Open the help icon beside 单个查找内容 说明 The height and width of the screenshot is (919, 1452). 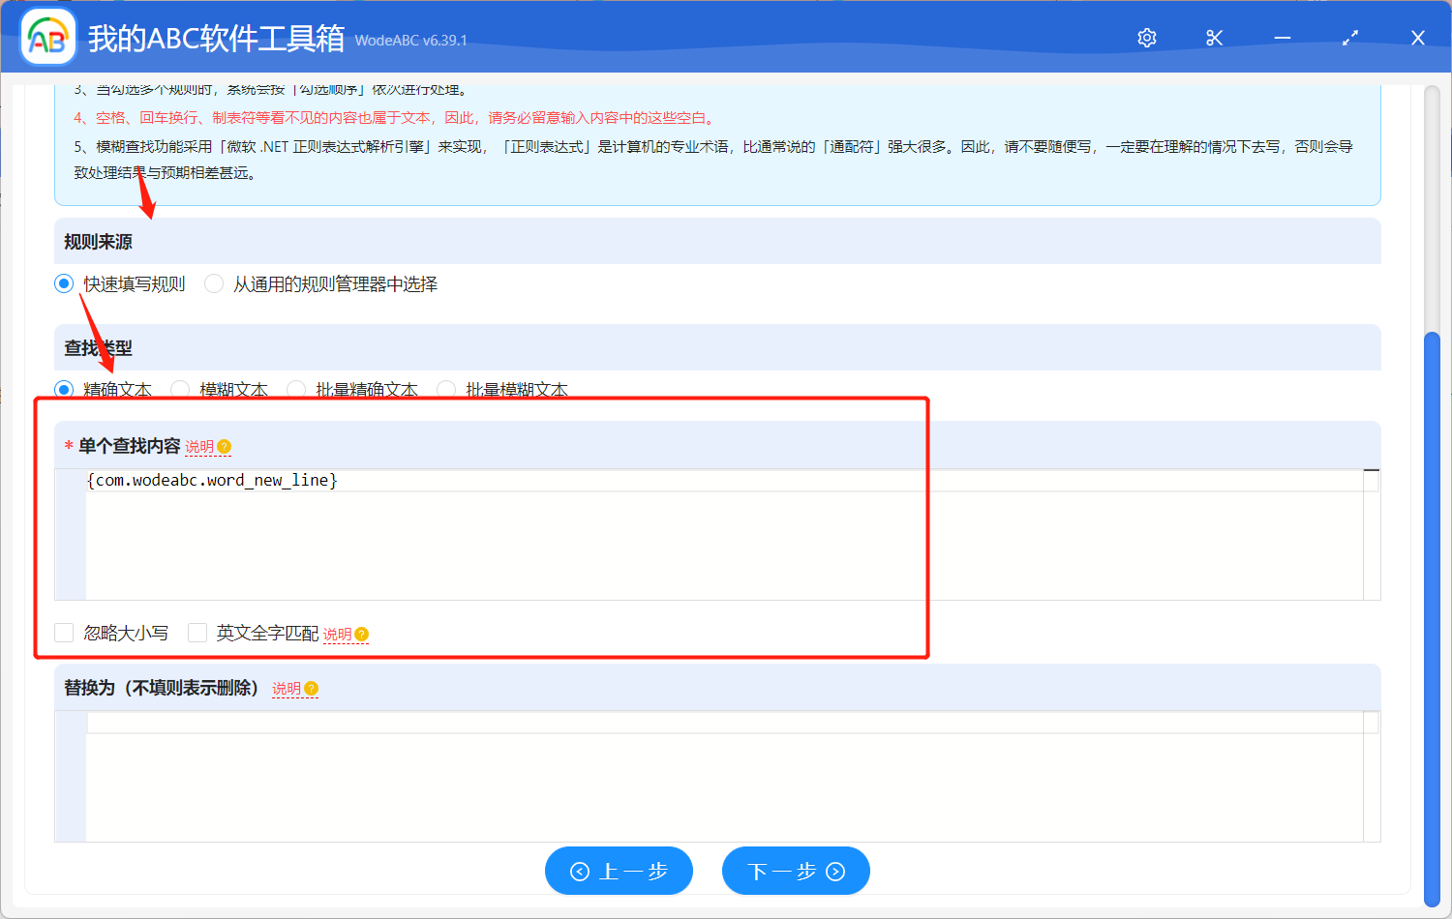click(224, 446)
